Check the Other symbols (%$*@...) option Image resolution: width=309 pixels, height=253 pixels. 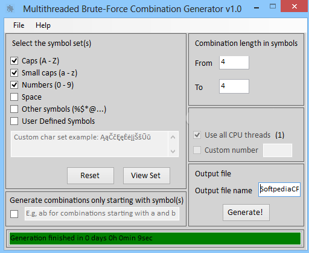14,109
